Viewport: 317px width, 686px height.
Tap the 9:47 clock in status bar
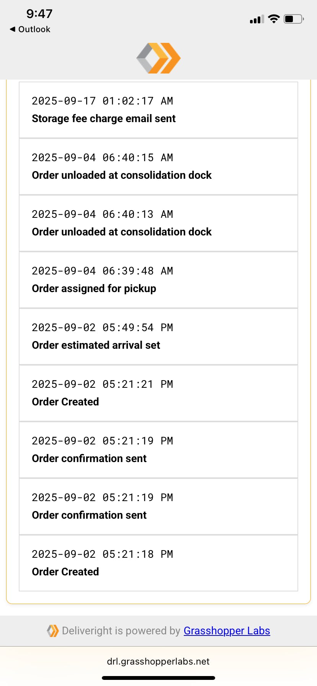coord(39,14)
